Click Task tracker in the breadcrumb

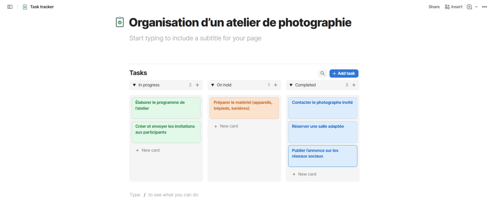(42, 7)
